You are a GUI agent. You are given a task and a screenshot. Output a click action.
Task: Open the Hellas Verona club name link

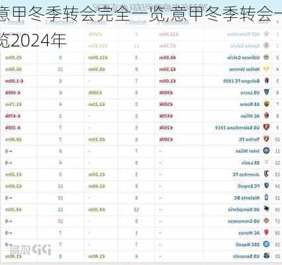(x=244, y=70)
